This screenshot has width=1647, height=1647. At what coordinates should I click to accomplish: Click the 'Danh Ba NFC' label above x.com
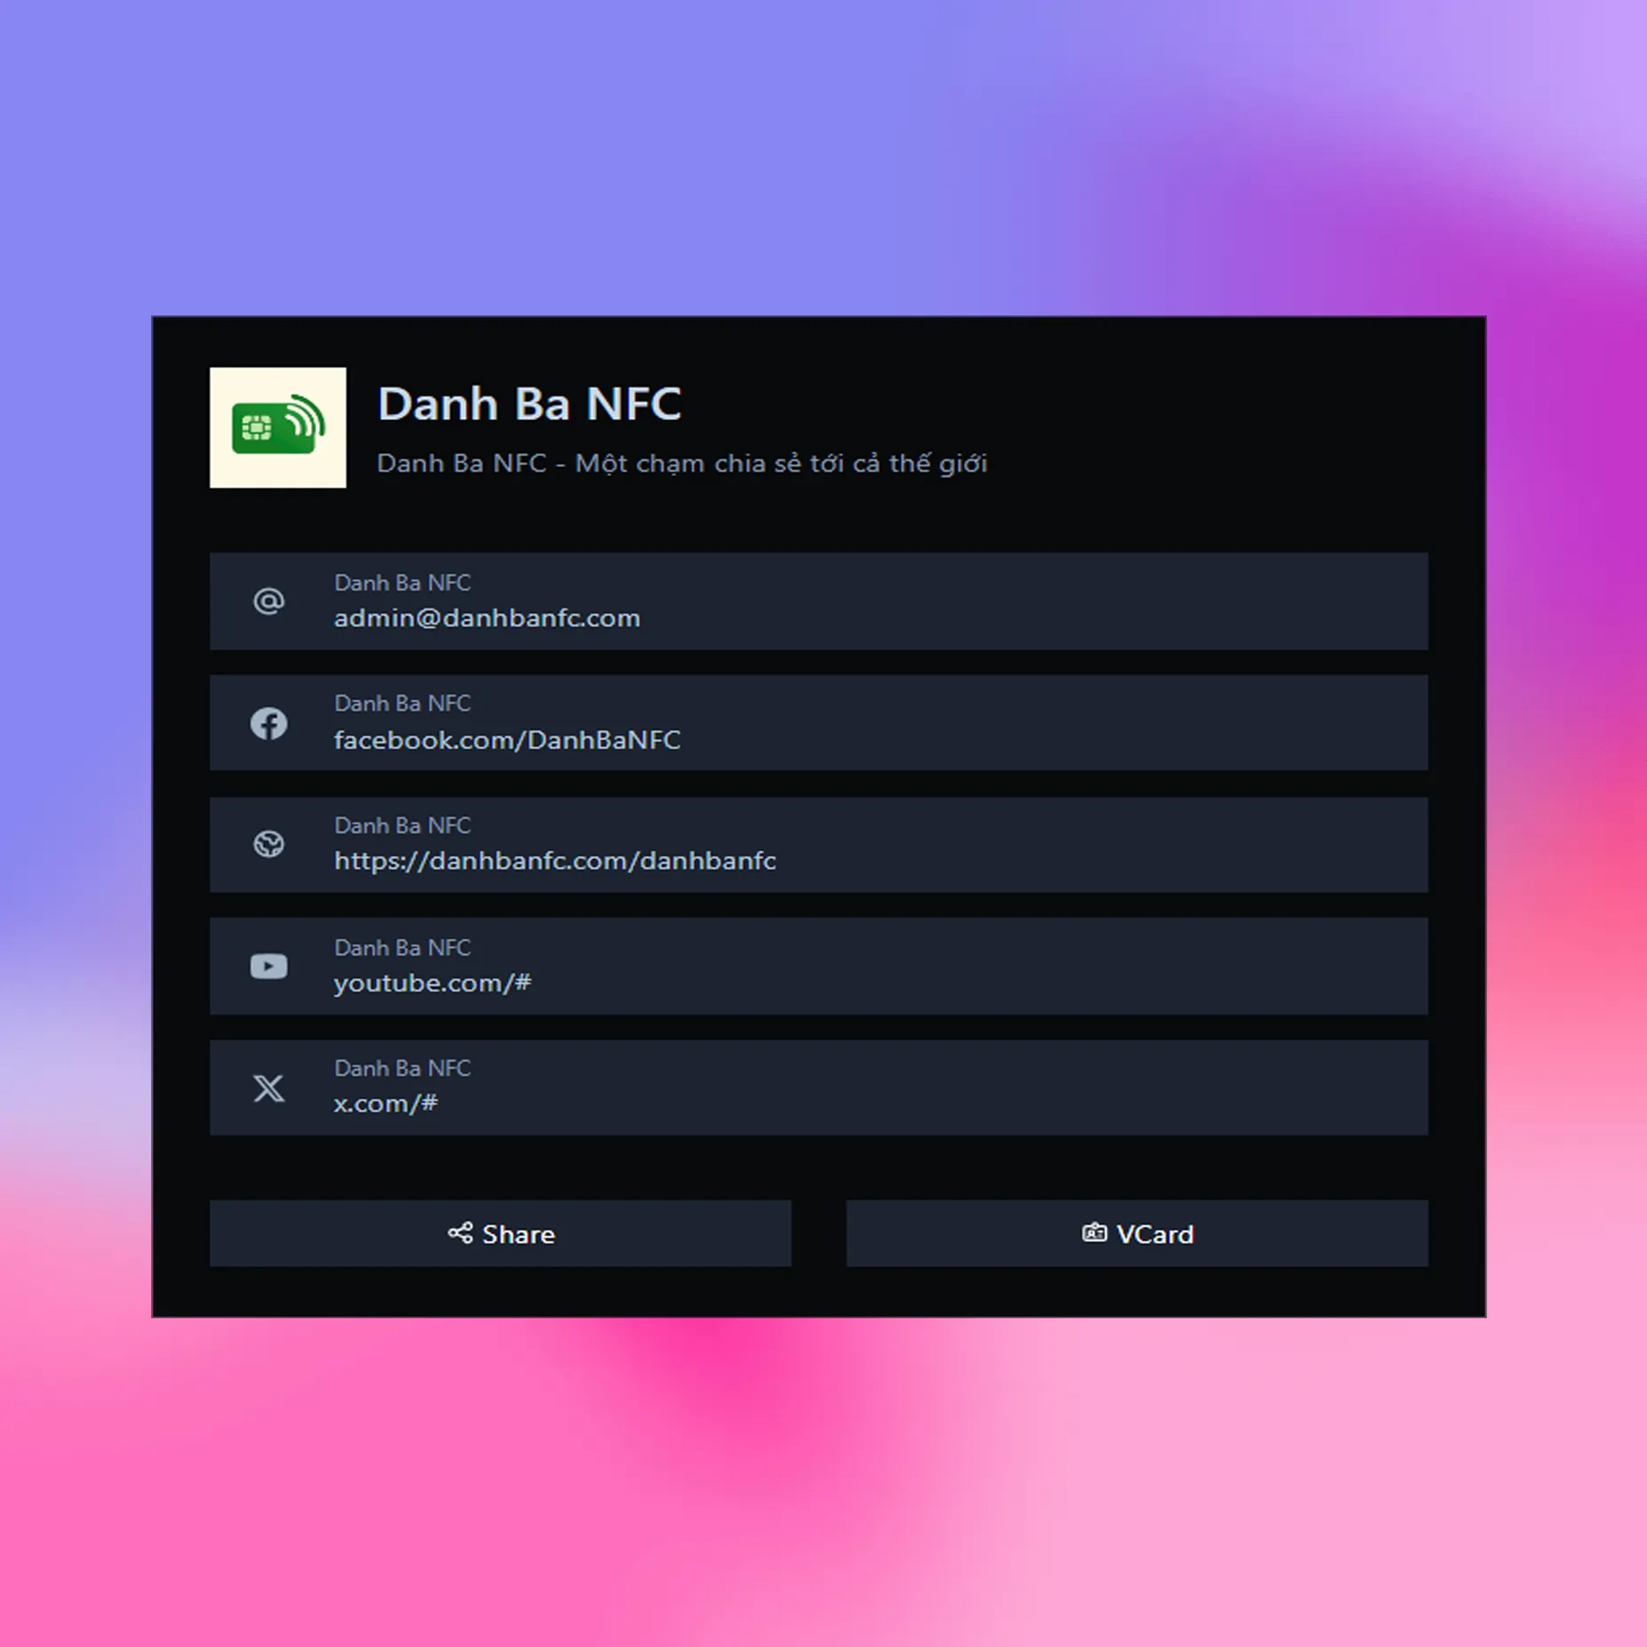click(402, 1068)
